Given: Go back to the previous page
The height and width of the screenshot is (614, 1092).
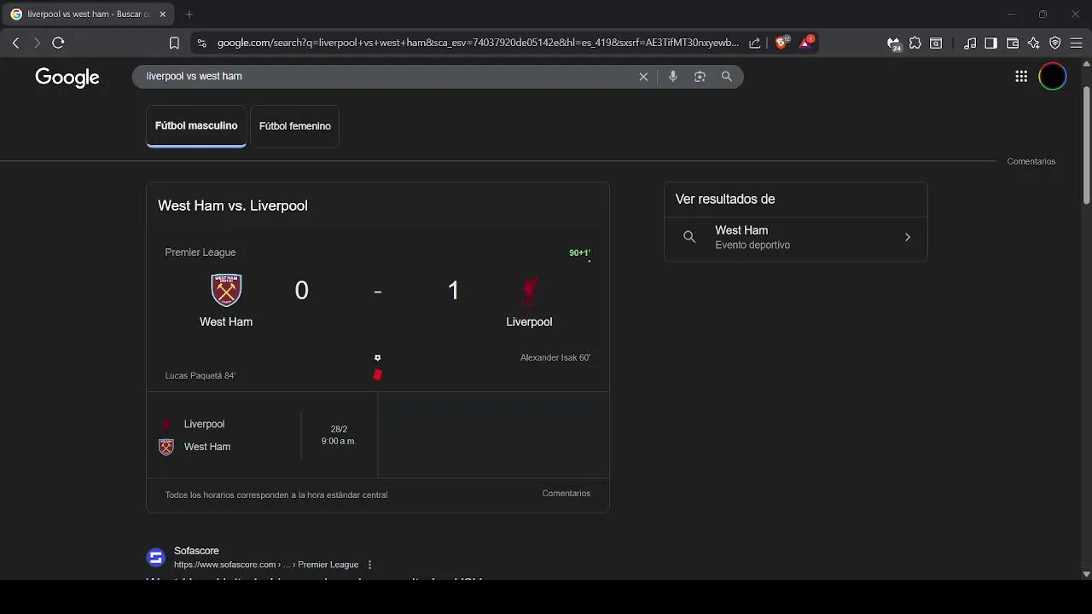Looking at the screenshot, I should pos(15,43).
